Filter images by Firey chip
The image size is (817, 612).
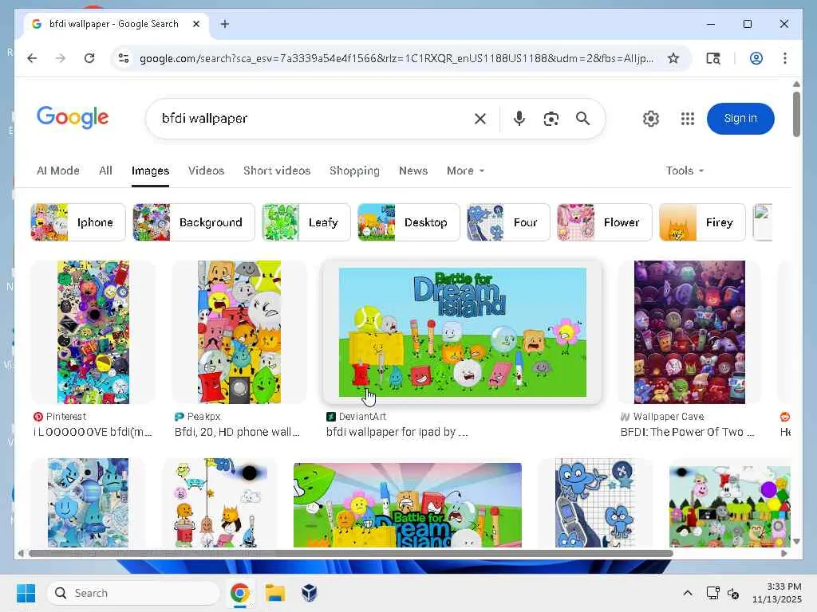702,222
